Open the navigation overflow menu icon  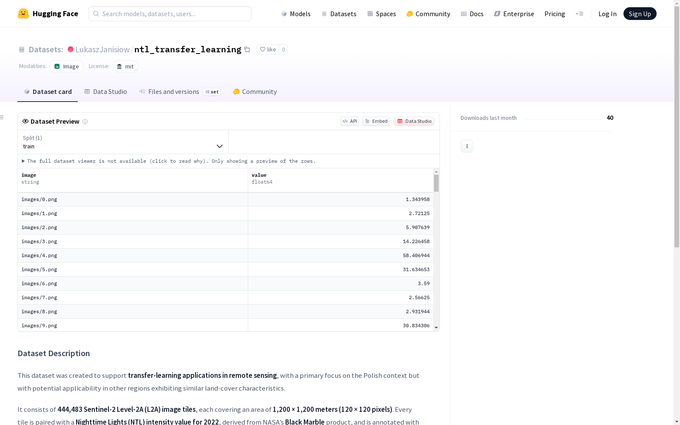579,14
